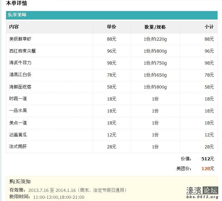Click the 时蔬一道 item name
Image resolution: width=222 pixels, height=201 pixels.
point(18,99)
